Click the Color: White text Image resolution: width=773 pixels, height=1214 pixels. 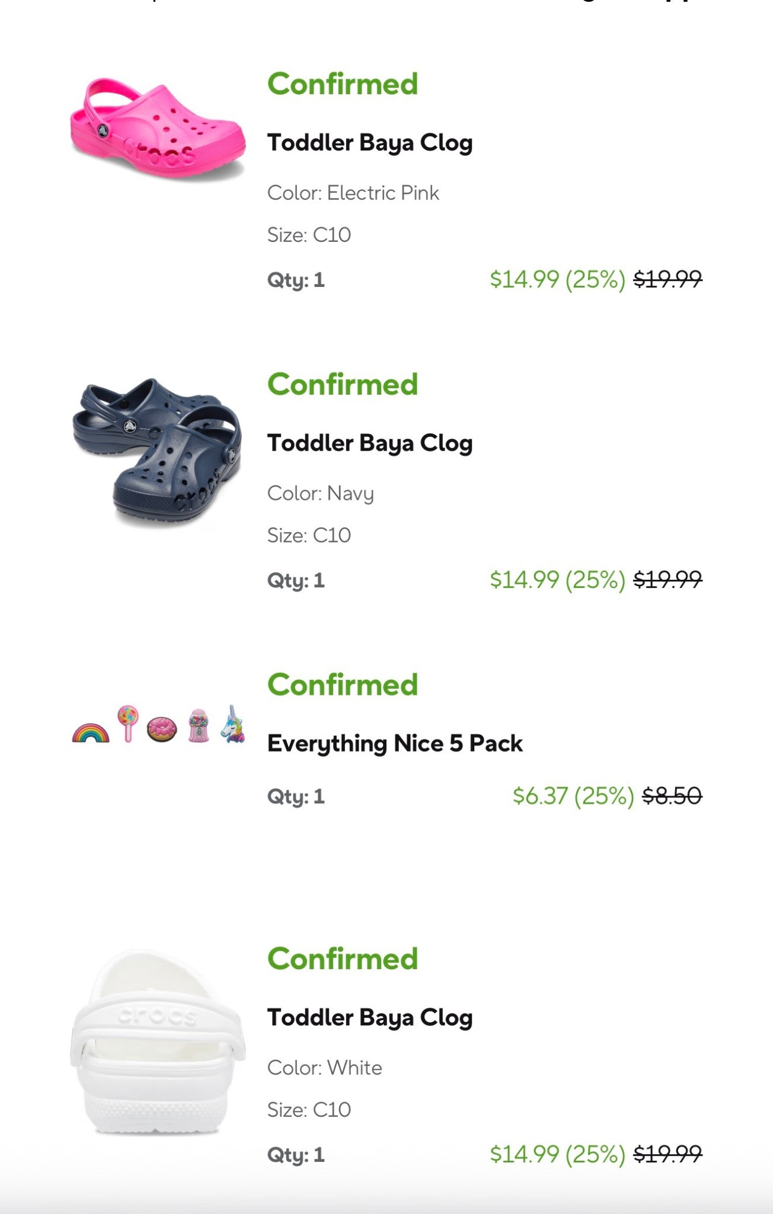point(325,1068)
